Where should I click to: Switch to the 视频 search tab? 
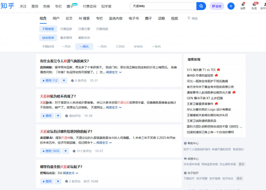(x=174, y=18)
